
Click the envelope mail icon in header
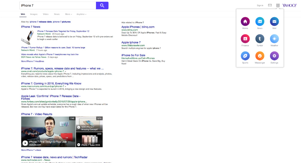(x=270, y=5)
